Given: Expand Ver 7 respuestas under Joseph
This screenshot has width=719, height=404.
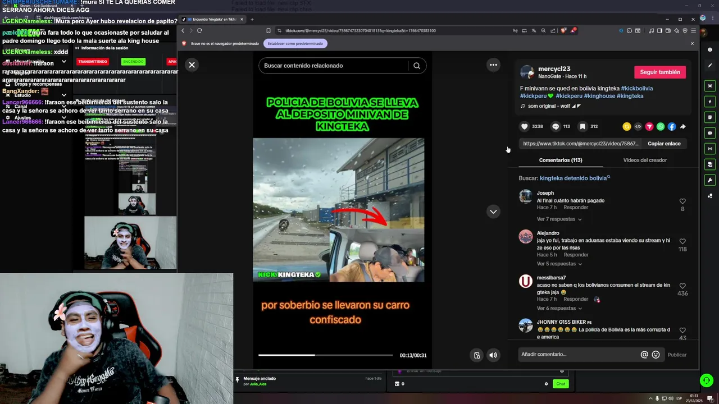Looking at the screenshot, I should pyautogui.click(x=559, y=219).
